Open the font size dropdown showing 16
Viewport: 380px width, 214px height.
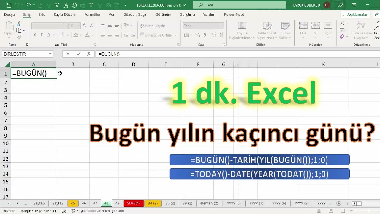click(x=79, y=26)
